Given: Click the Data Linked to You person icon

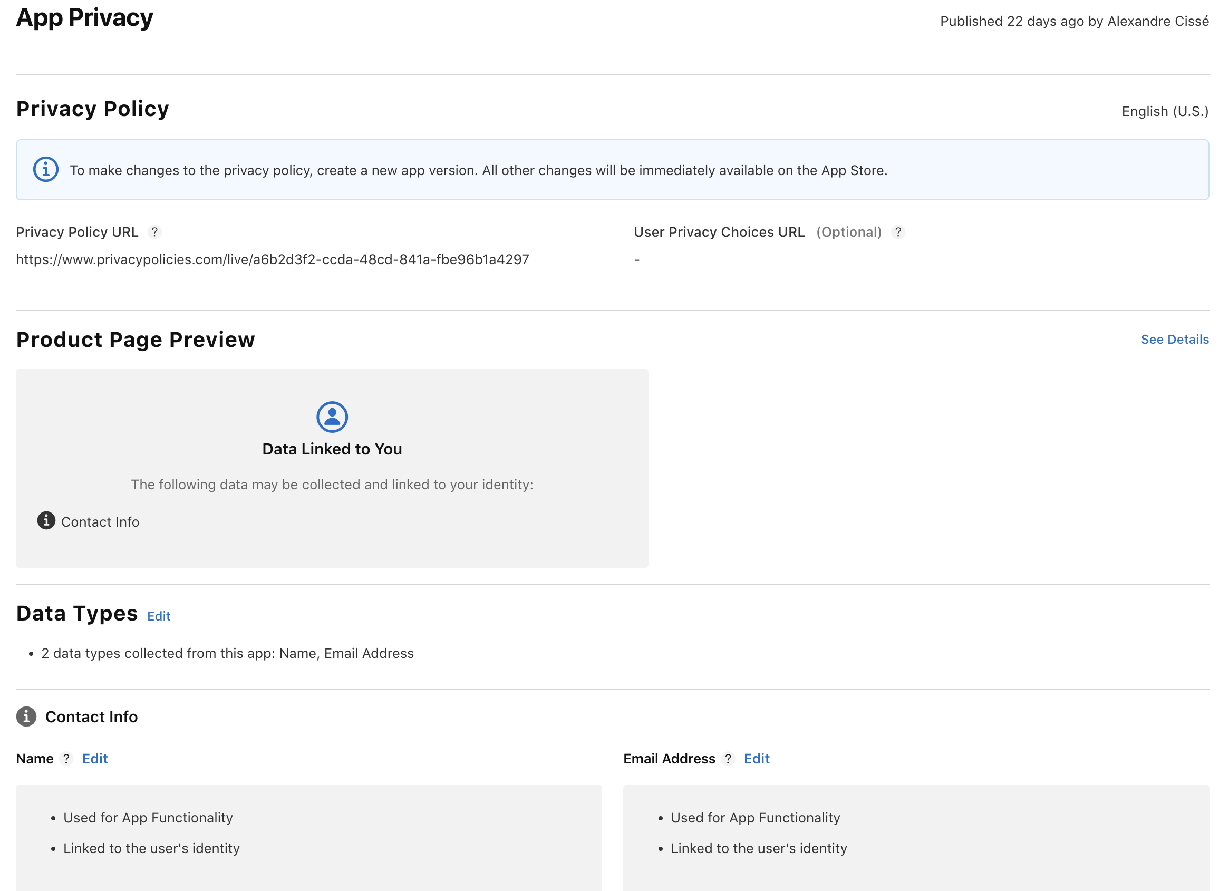Looking at the screenshot, I should (332, 417).
